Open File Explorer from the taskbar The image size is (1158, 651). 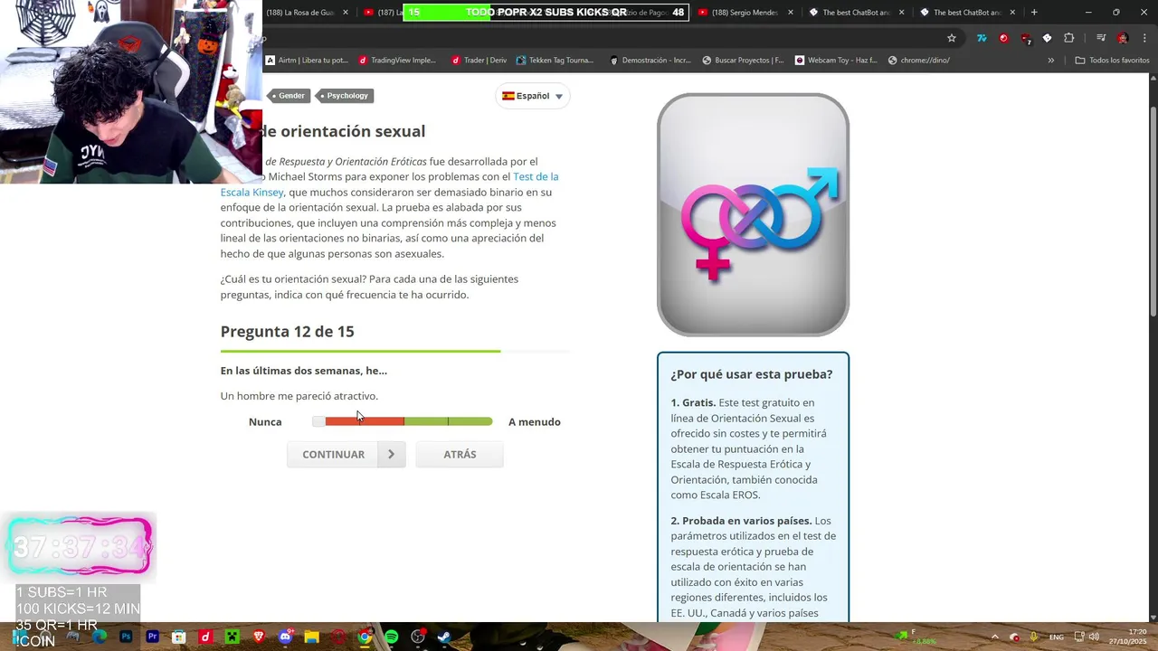311,637
